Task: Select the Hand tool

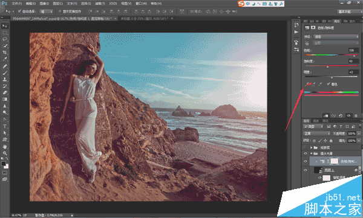Action: click(x=5, y=147)
